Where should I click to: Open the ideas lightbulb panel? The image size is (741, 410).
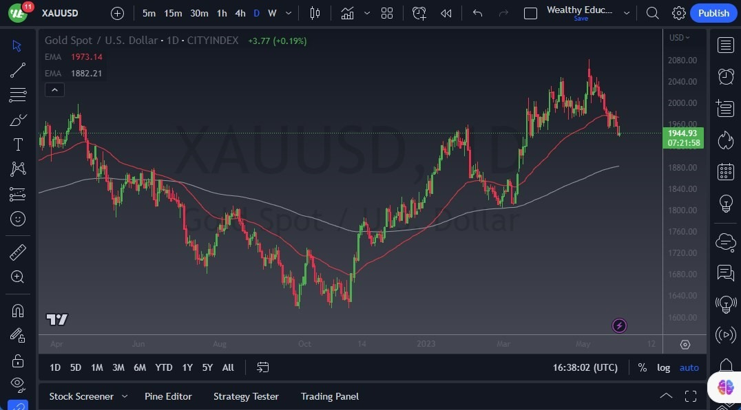(x=725, y=204)
